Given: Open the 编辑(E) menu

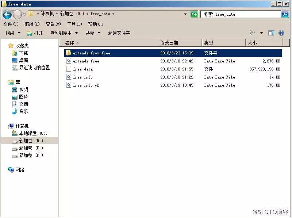Looking at the screenshot, I should [32, 24].
